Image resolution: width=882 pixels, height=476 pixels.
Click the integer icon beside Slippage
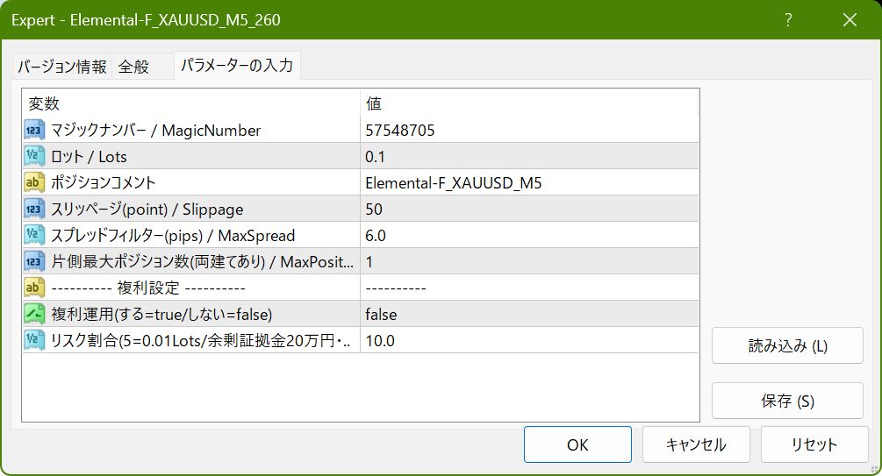click(x=34, y=209)
